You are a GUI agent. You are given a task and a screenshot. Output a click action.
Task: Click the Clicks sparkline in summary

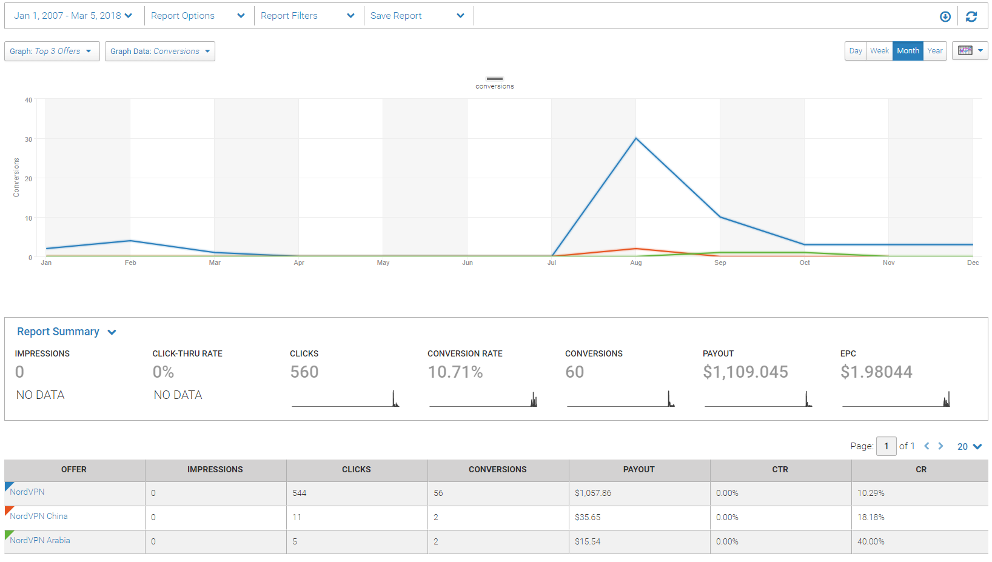tap(345, 398)
